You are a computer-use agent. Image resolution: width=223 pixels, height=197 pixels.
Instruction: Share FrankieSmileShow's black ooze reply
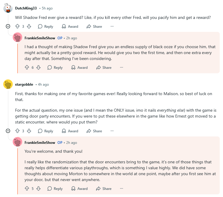[104, 68]
